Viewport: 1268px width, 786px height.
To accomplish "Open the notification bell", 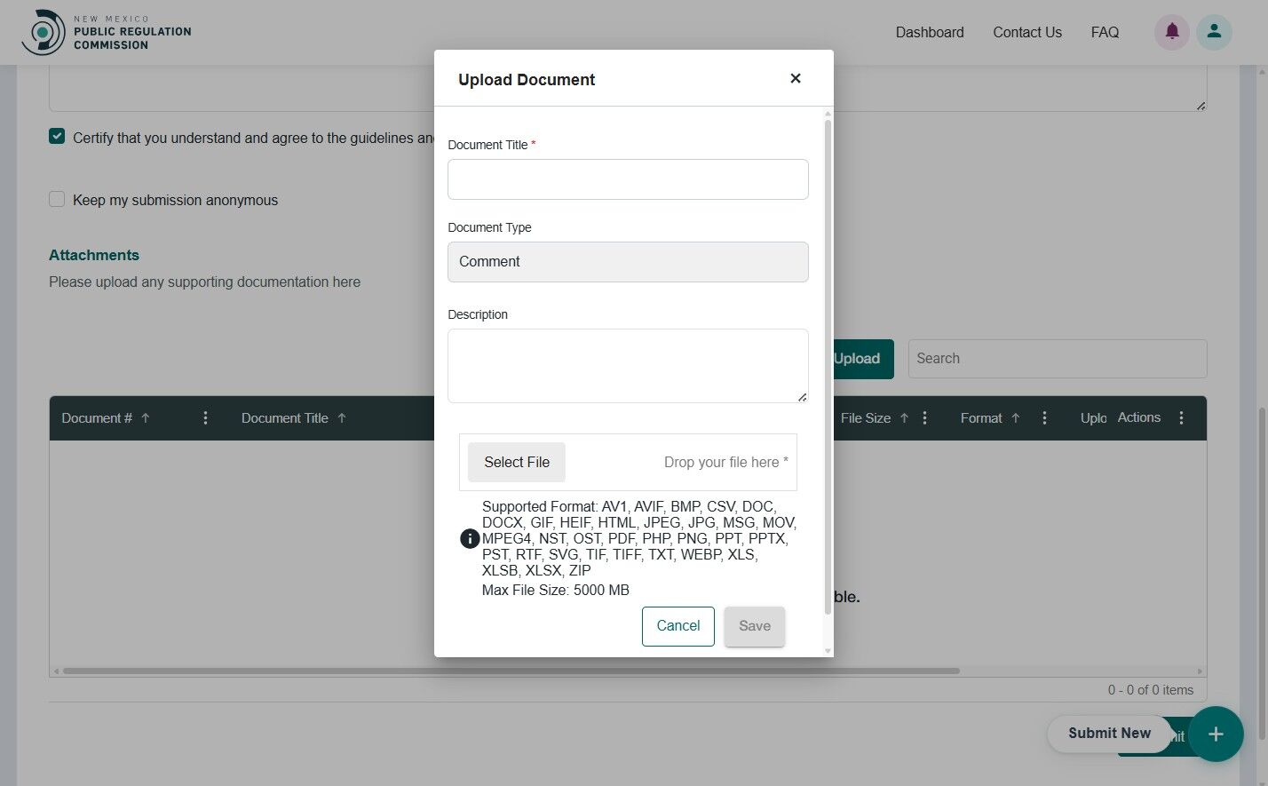I will [1171, 31].
